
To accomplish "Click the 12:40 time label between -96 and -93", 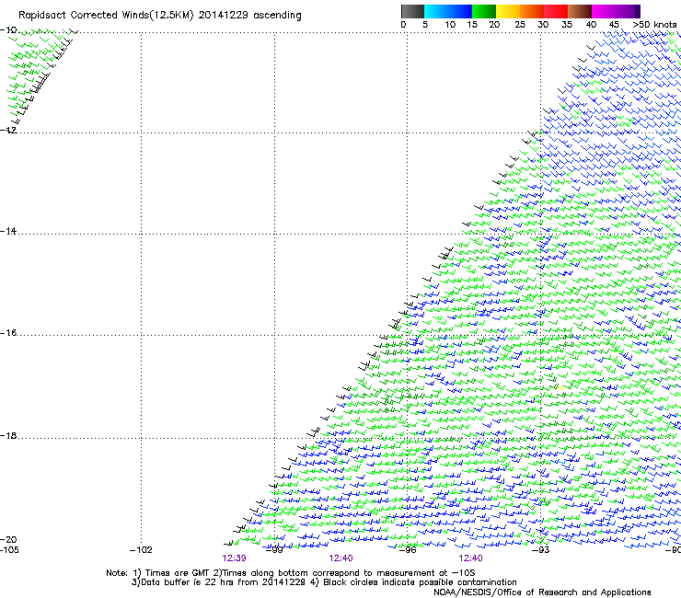I will [470, 558].
